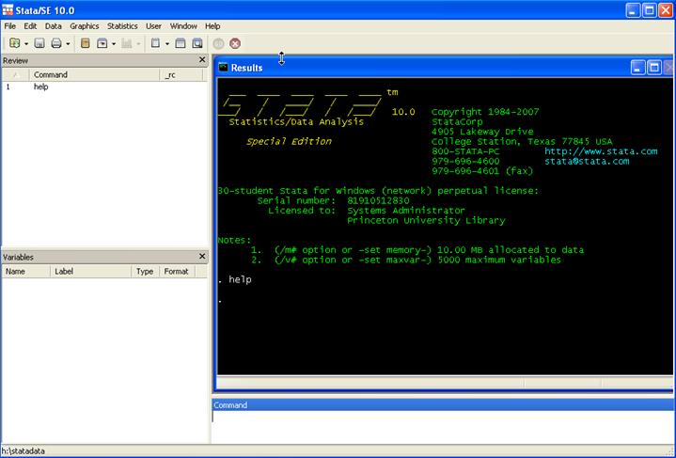This screenshot has width=676, height=458.
Task: Open the Data Browser icon
Action: [197, 43]
